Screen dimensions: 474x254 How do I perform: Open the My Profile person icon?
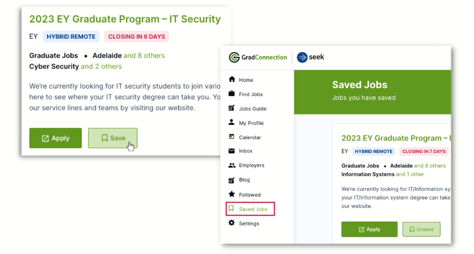(x=232, y=122)
